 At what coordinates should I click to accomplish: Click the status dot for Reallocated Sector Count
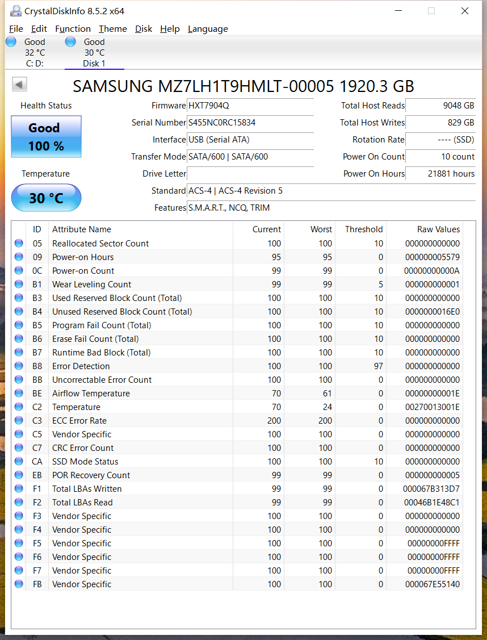click(19, 243)
